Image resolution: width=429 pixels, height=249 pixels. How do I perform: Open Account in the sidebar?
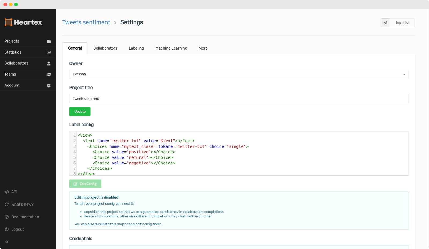(x=28, y=85)
